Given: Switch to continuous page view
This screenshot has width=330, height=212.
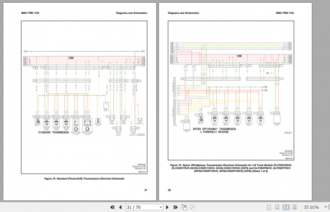Looking at the screenshot, I should (277, 208).
